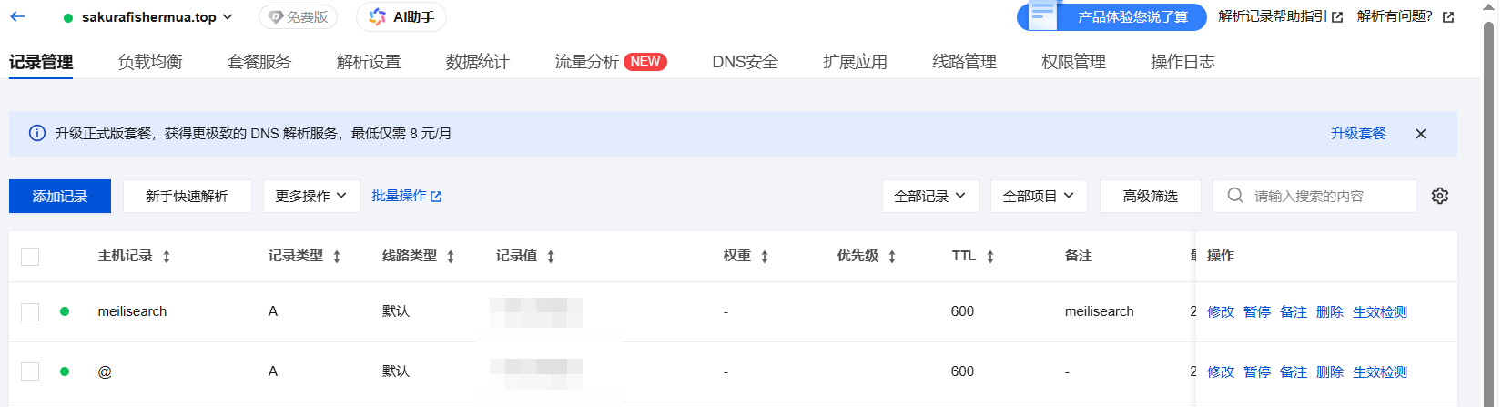
Task: Sort by 记录类型 column
Action: click(x=337, y=257)
